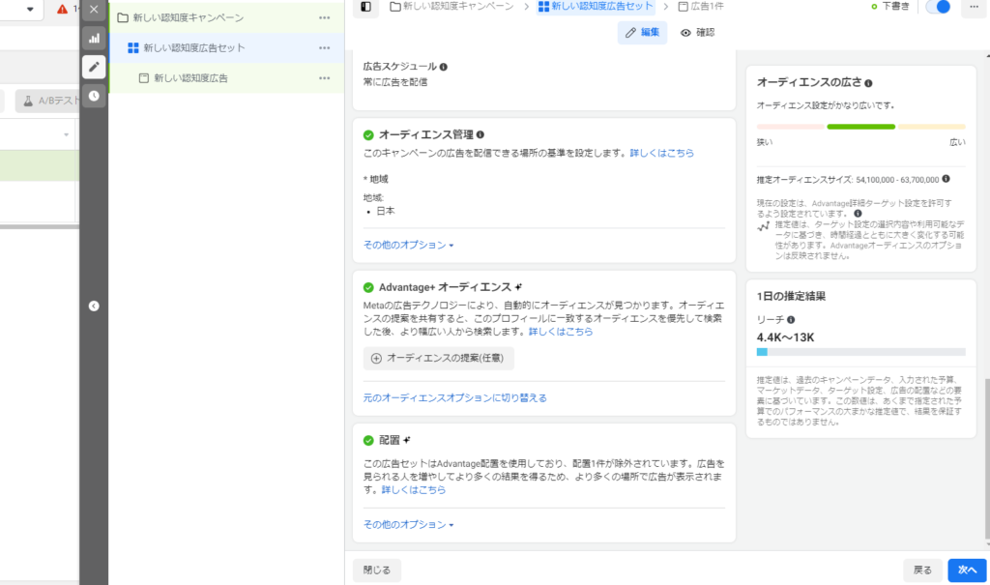Open options menu for 新しい認知度キャンペーン
The height and width of the screenshot is (585, 990).
click(324, 18)
